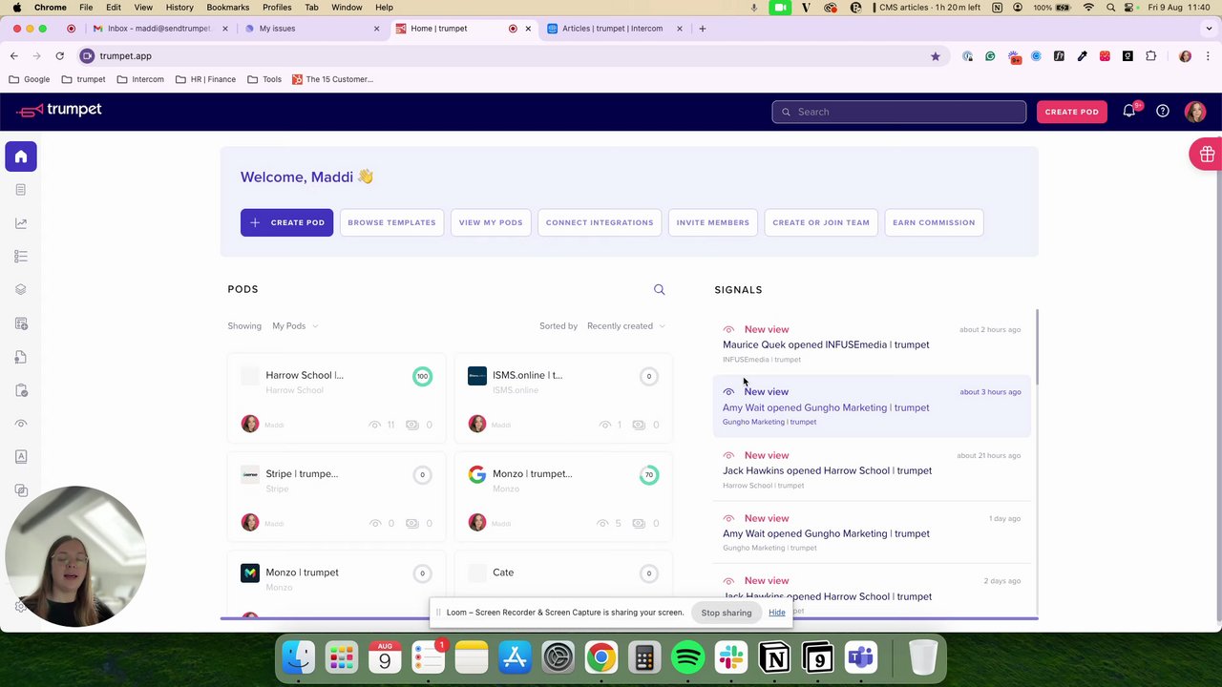Viewport: 1222px width, 687px height.
Task: Open the Bookmarks menu
Action: tap(227, 8)
